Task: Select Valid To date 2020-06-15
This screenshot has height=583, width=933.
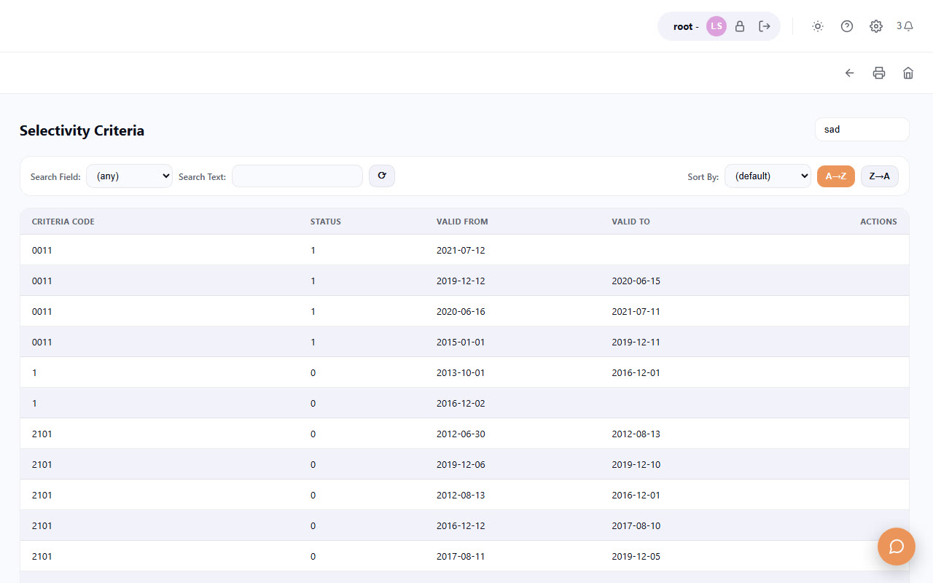Action: (x=636, y=281)
